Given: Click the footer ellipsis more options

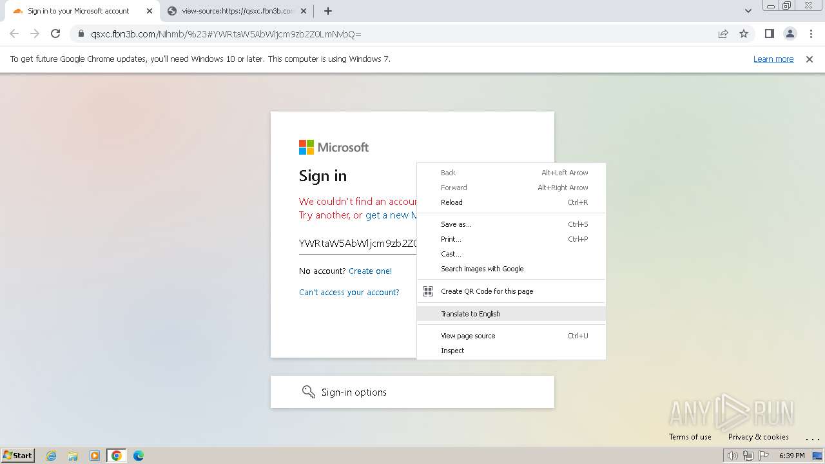Looking at the screenshot, I should coord(812,439).
